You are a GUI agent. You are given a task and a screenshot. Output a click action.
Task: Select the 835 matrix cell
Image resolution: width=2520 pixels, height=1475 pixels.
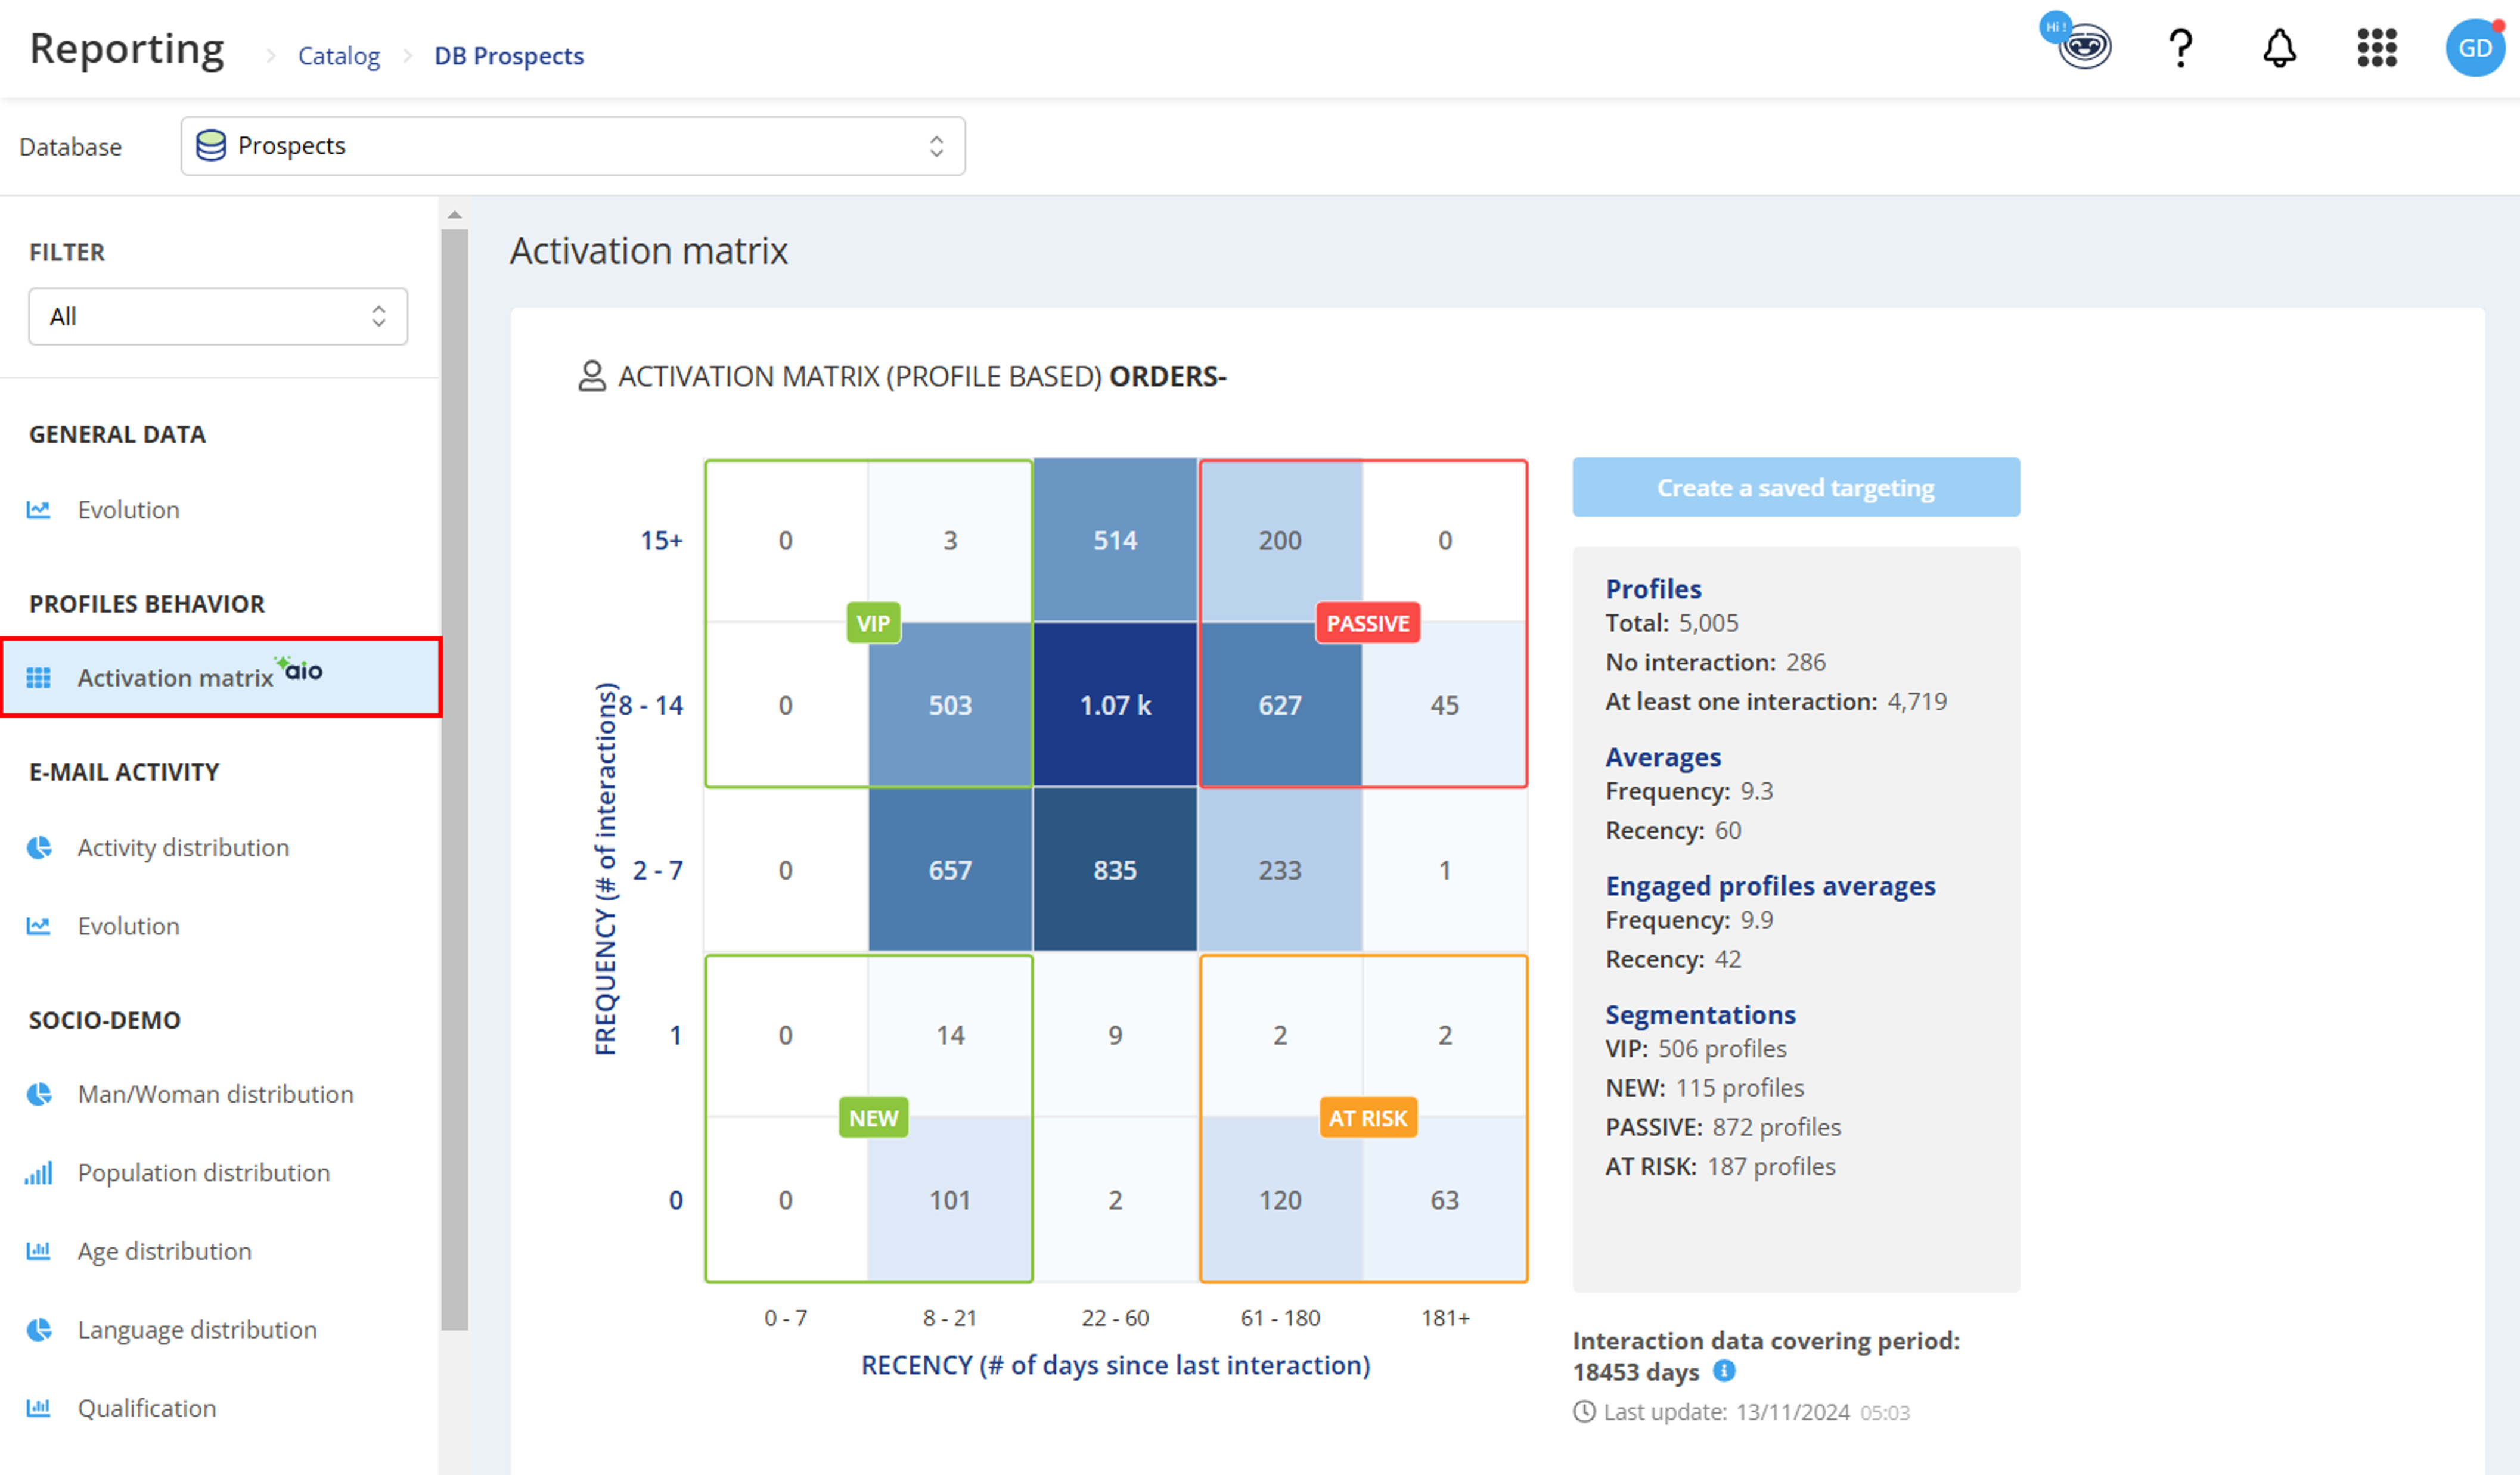[1115, 869]
